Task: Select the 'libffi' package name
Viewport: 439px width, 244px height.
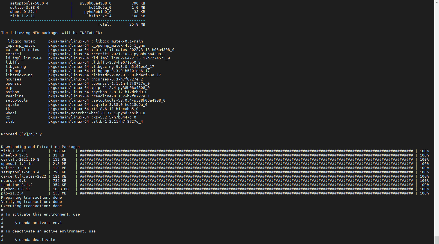Action: pos(12,62)
